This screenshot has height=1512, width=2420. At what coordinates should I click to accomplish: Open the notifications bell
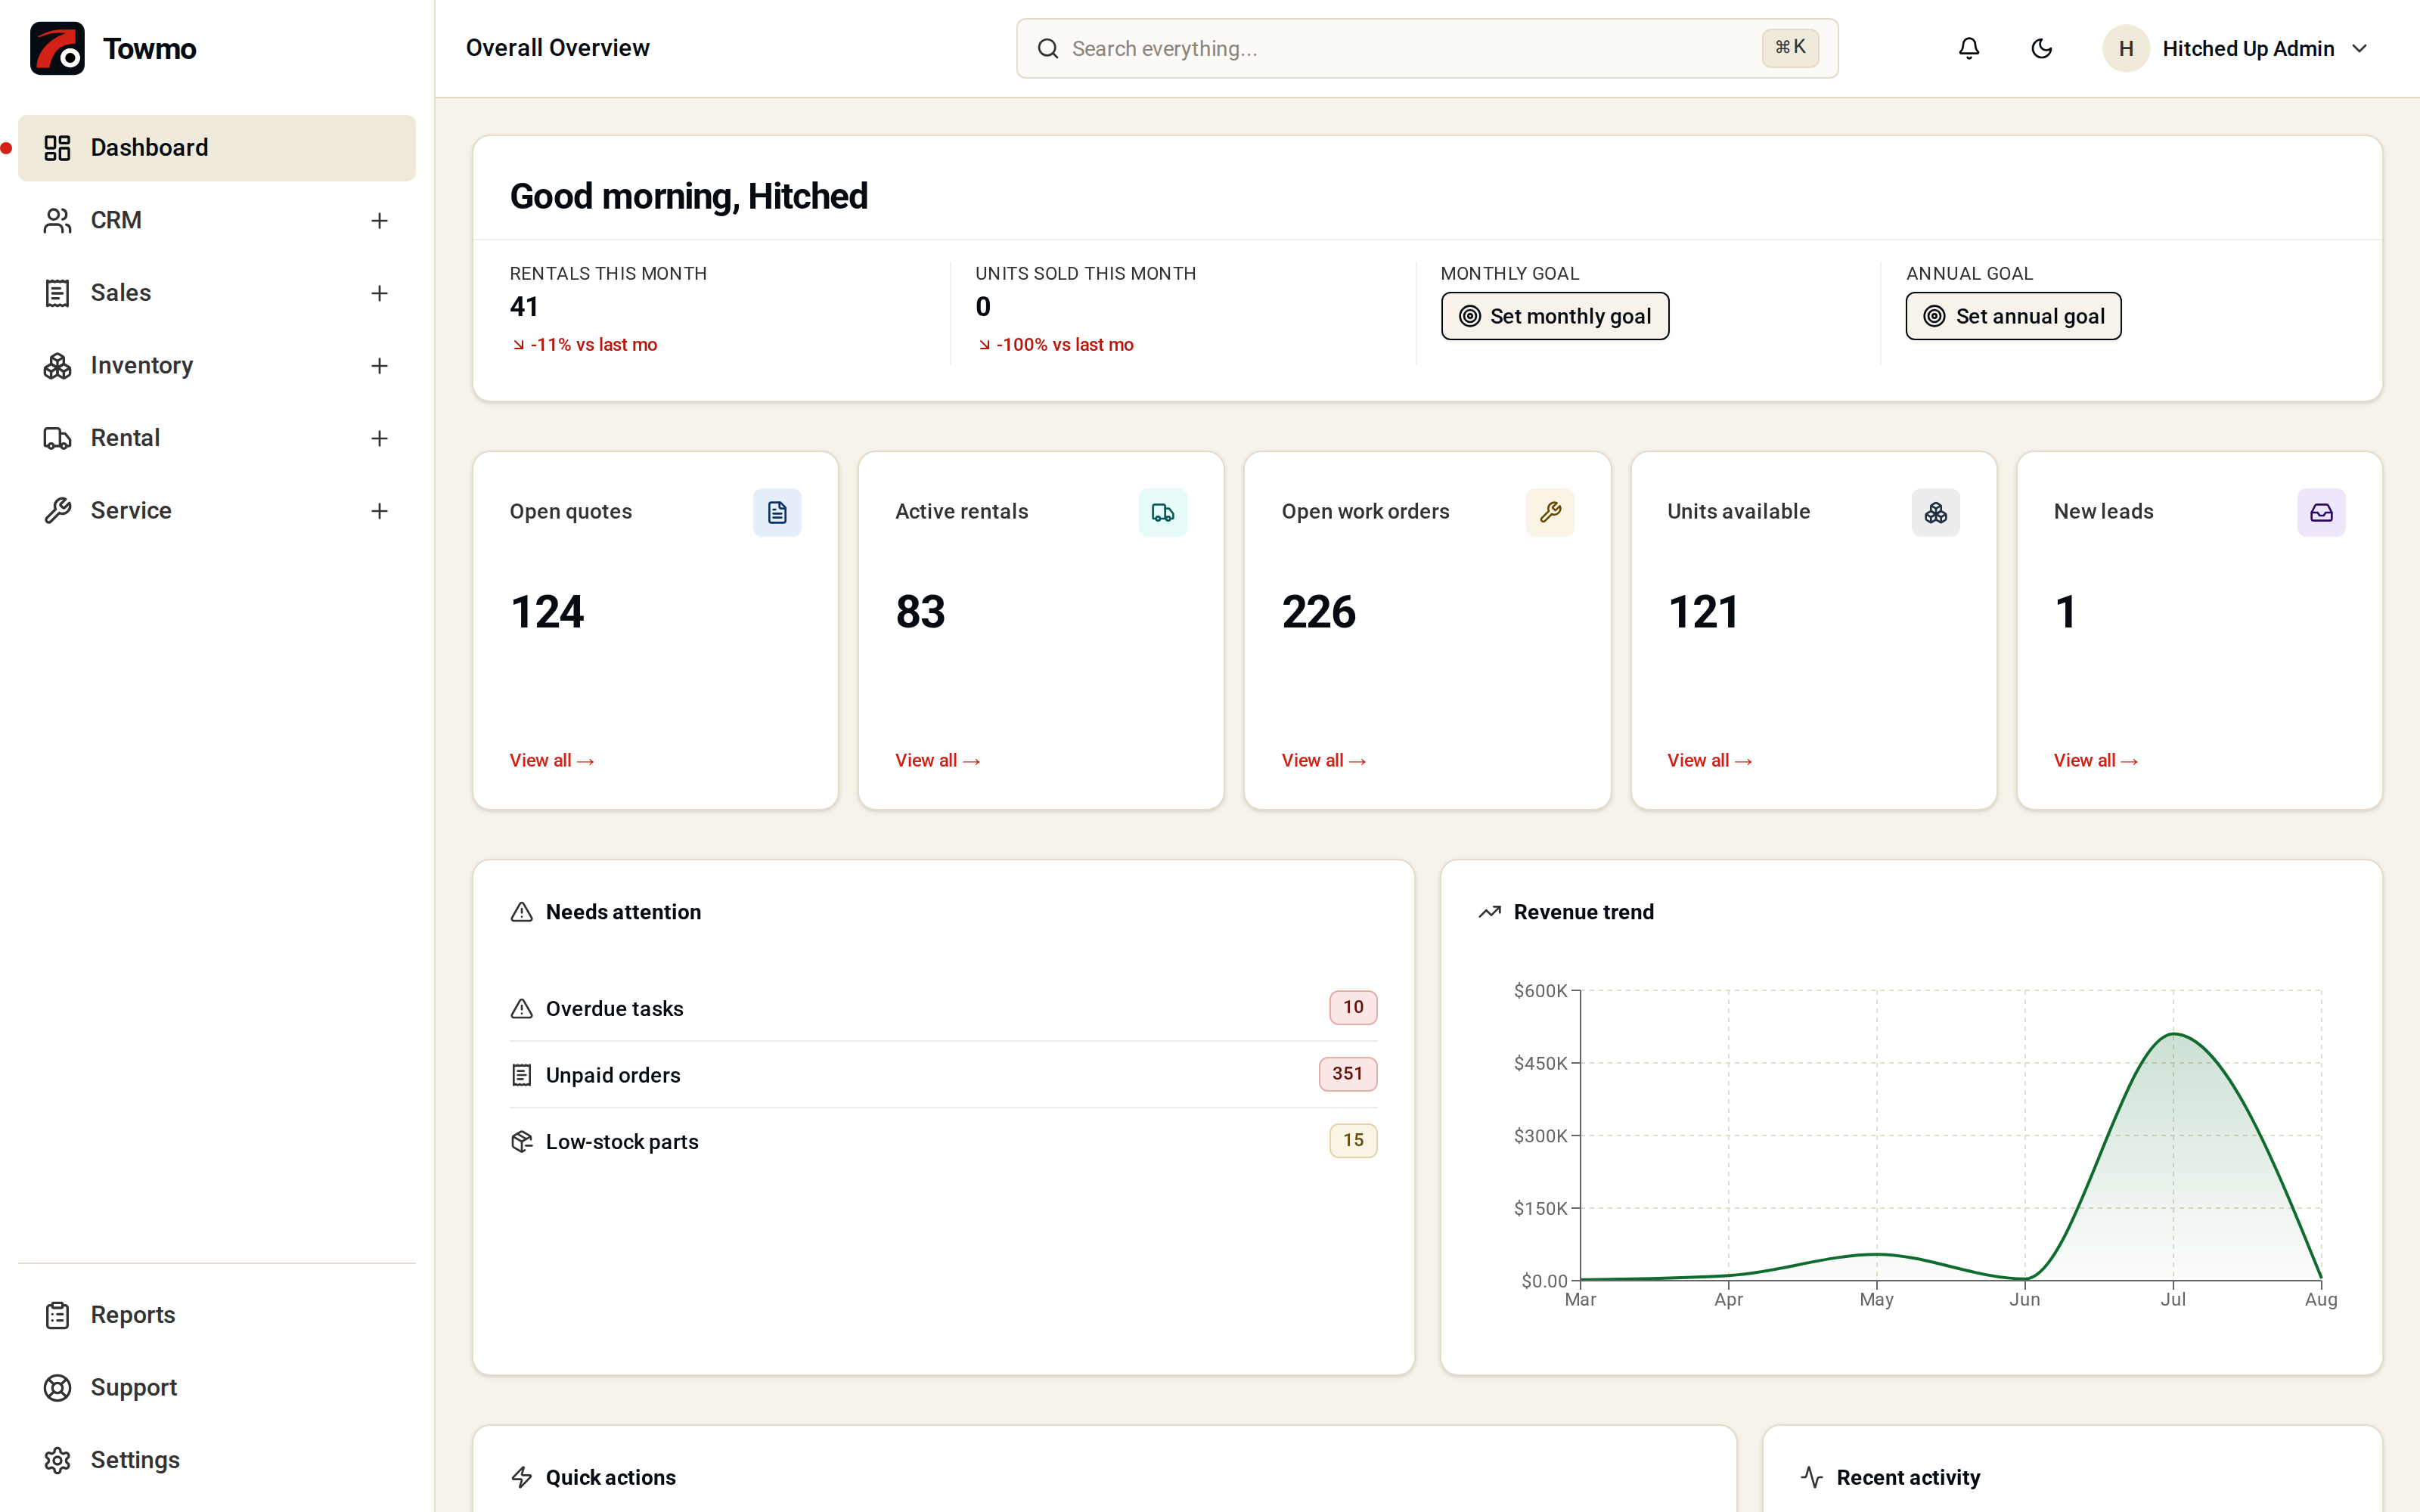1968,48
